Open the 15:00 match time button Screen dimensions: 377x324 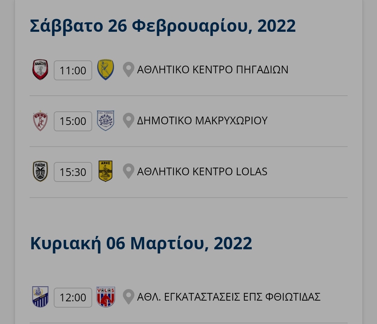click(73, 121)
